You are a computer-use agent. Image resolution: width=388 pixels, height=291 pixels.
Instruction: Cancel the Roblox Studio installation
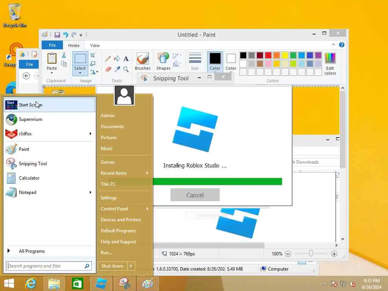coord(195,195)
